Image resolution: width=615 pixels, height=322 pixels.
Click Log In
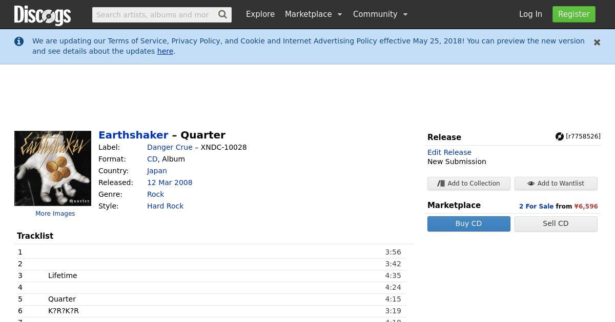(x=530, y=14)
